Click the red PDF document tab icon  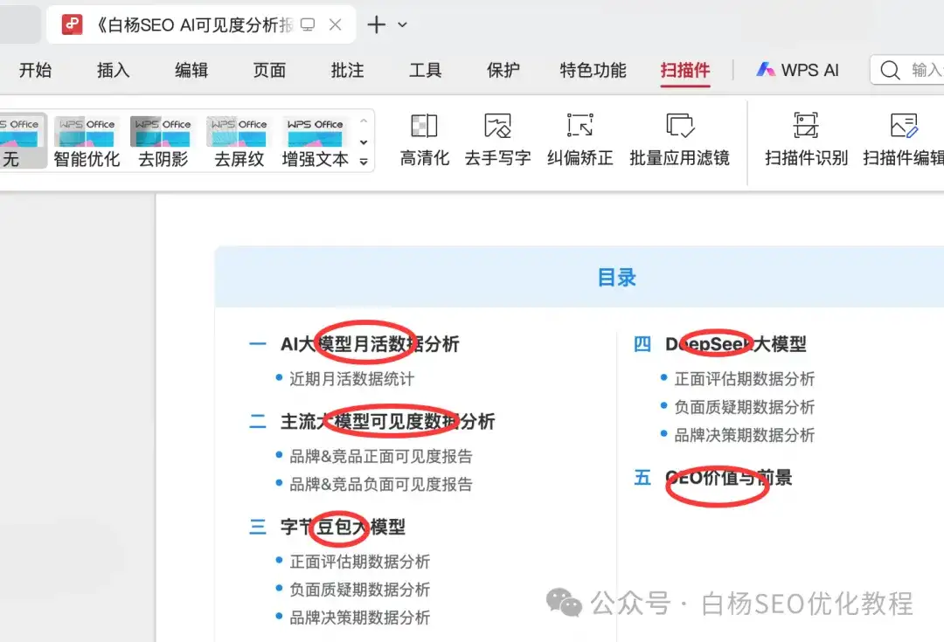point(73,24)
